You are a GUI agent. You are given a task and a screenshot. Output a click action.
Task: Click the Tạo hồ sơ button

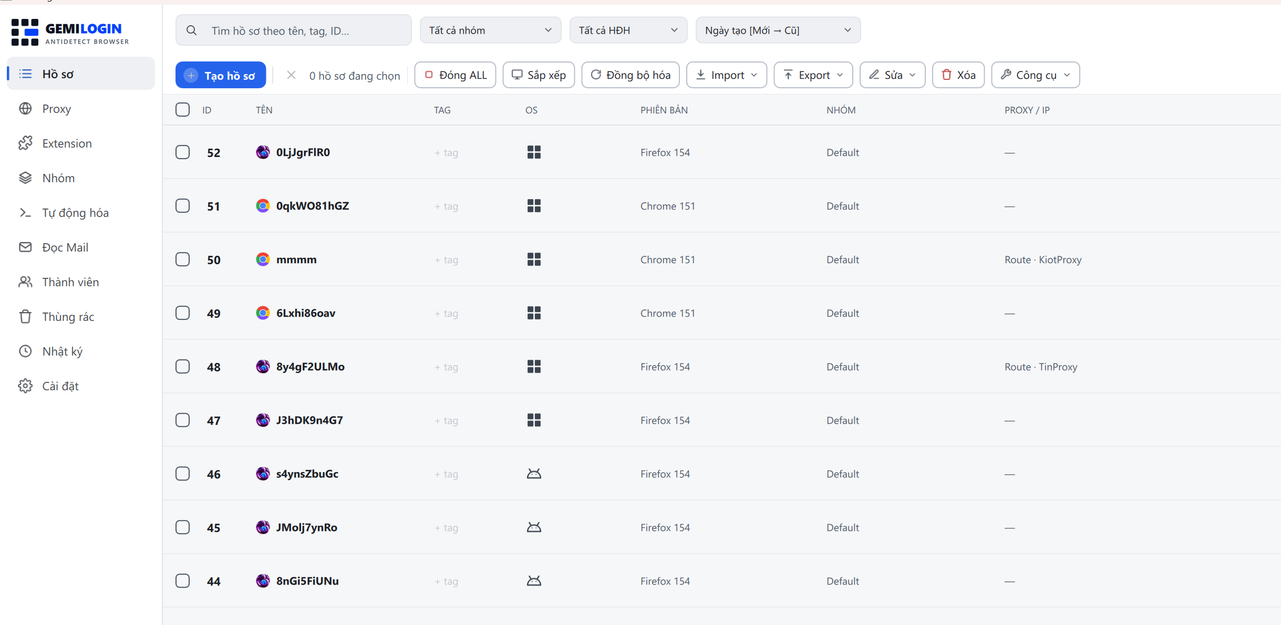click(x=221, y=75)
